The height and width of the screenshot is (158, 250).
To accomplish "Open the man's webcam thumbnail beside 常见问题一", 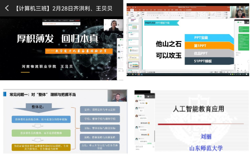I will (117, 96).
